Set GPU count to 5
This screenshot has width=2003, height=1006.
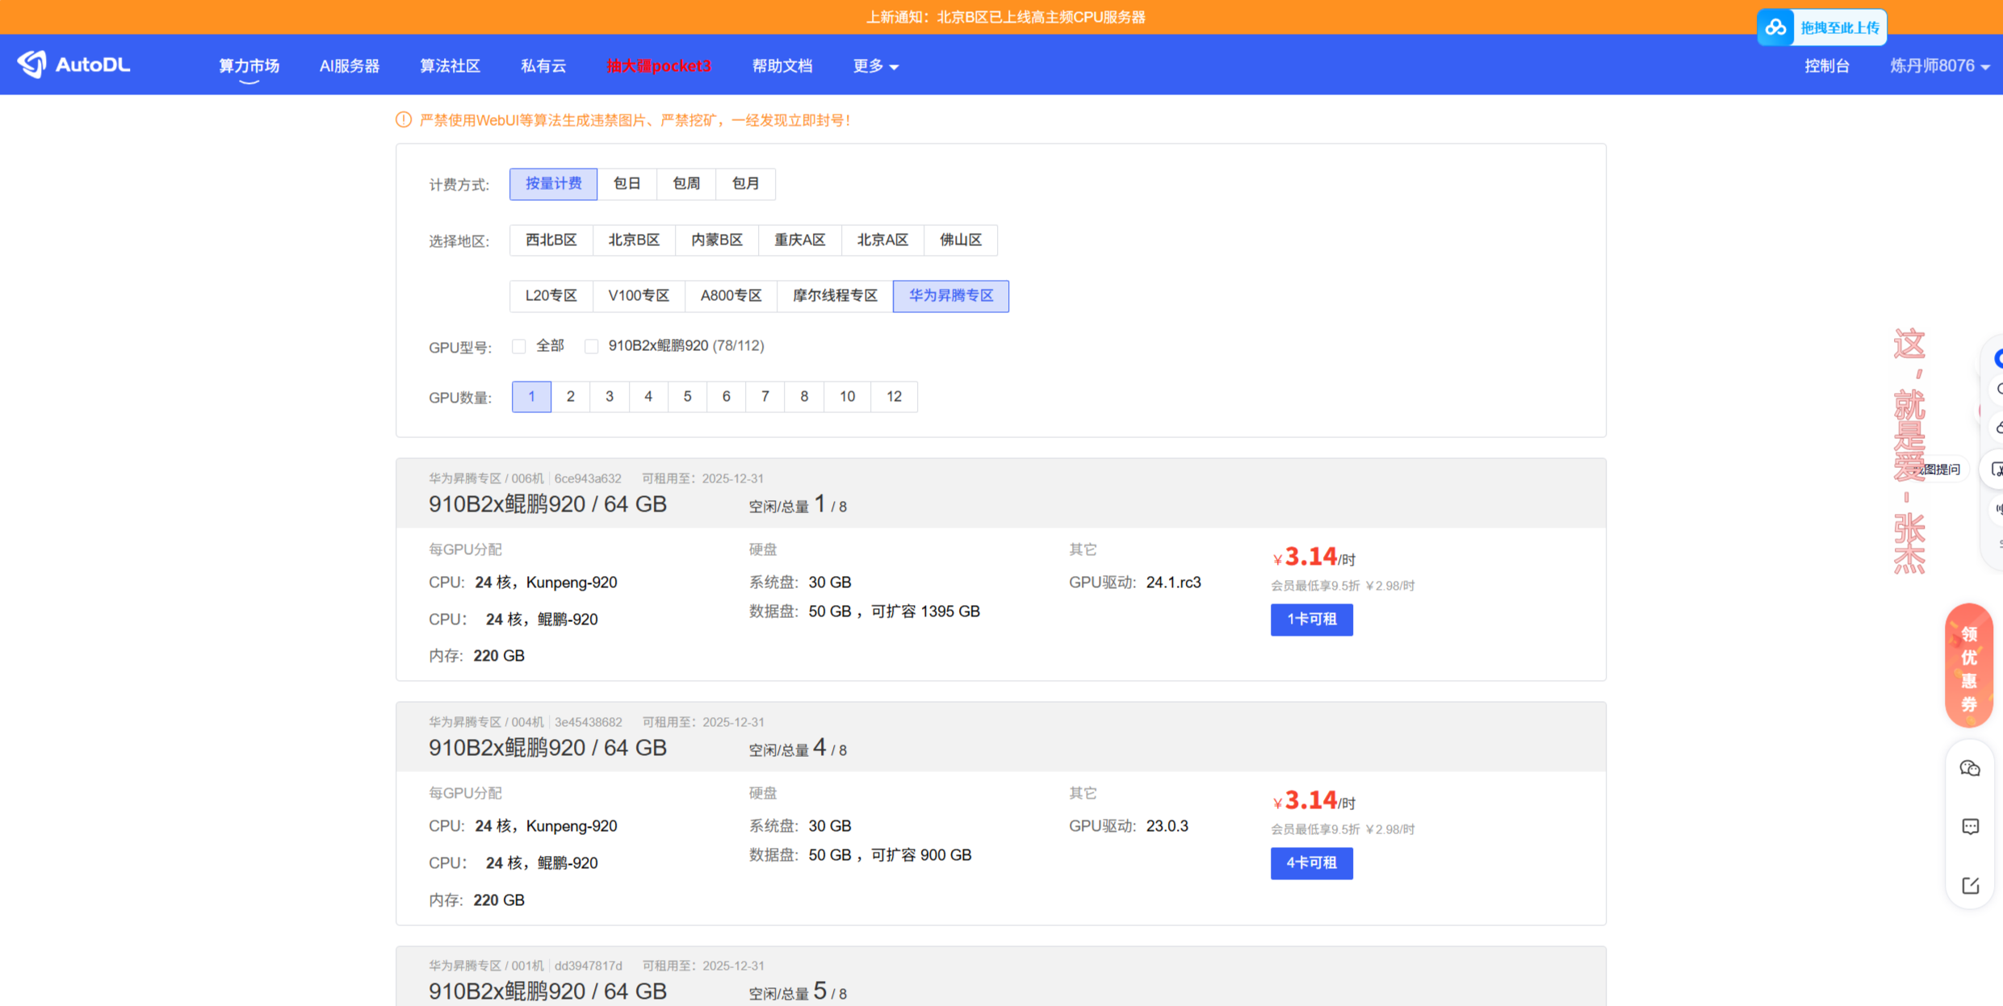[688, 397]
